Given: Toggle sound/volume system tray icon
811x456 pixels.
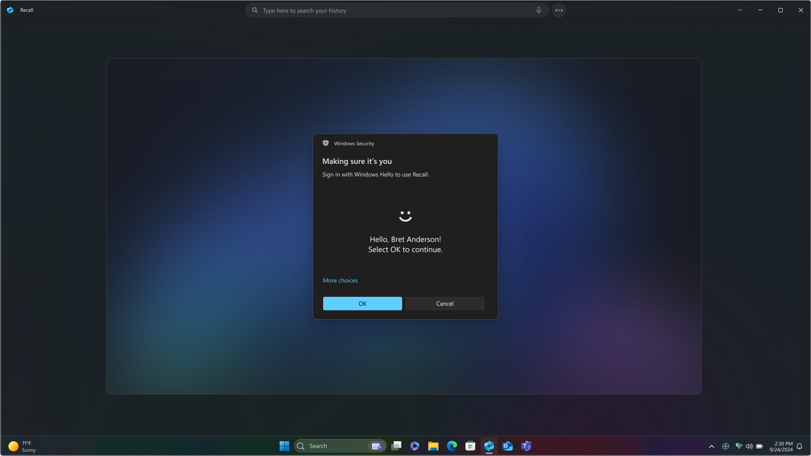Looking at the screenshot, I should [748, 446].
